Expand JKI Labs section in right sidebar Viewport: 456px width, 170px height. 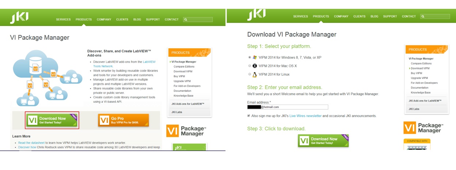tap(414, 109)
